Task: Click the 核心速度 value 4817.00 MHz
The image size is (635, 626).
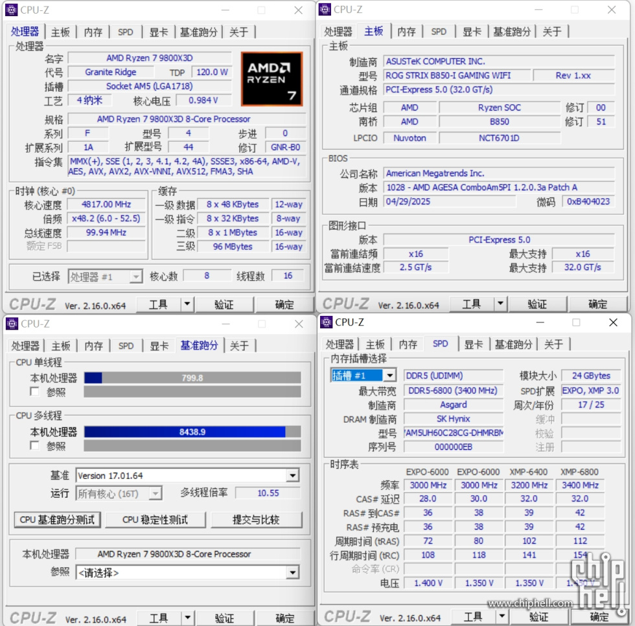Action: [106, 205]
